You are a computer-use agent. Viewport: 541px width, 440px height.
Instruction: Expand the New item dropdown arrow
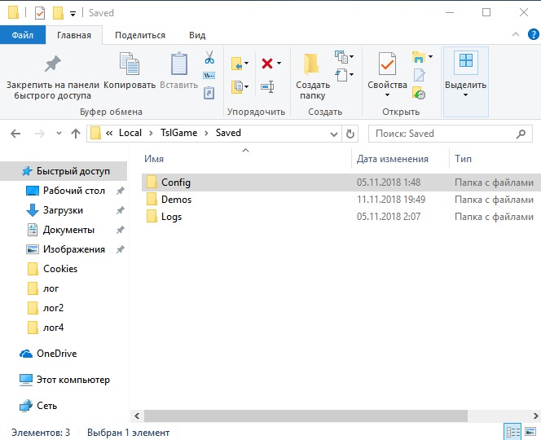tap(351, 56)
